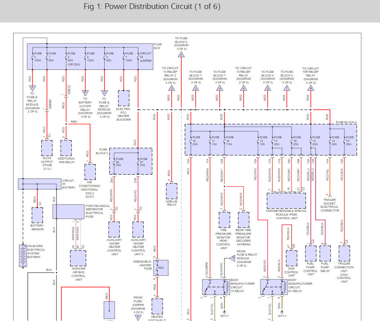
Task: Click the 'FUSE 5 150A' label
Action: click(38, 57)
